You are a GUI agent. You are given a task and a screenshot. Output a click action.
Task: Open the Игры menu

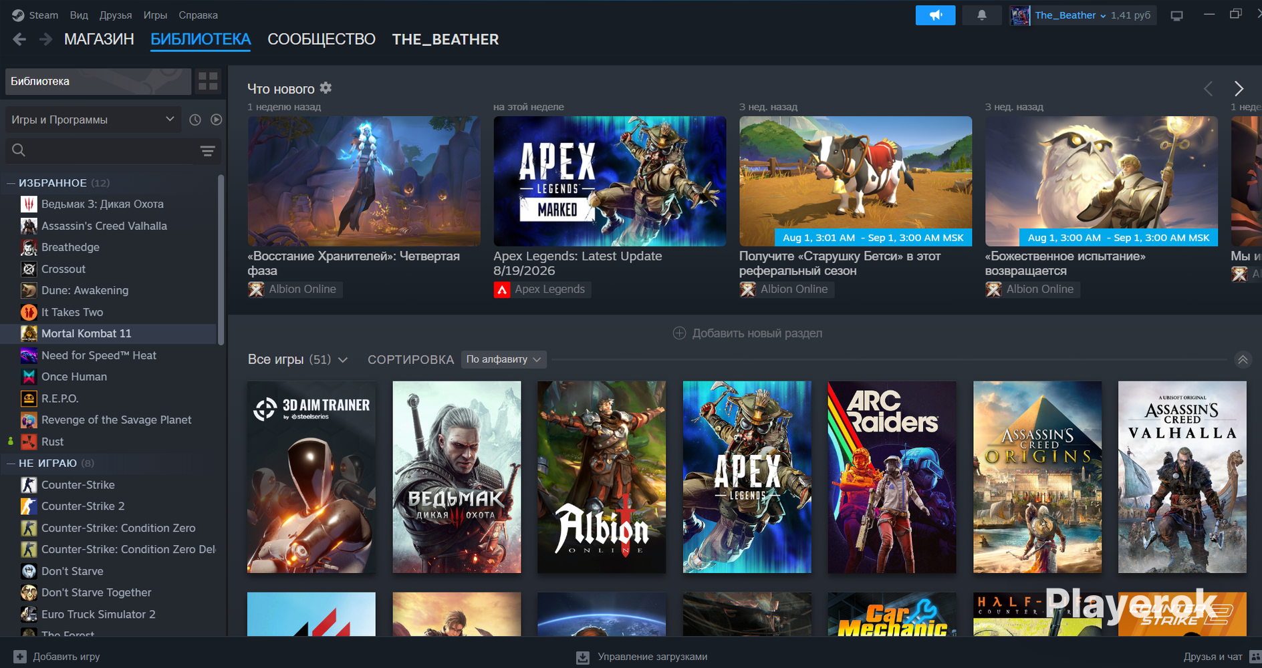point(155,15)
